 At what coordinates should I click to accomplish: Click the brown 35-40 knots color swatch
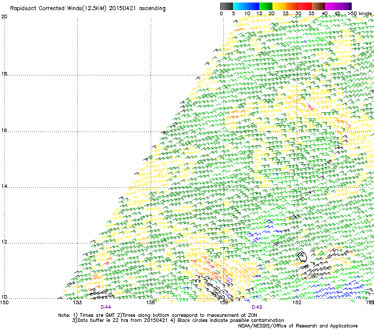click(x=318, y=6)
